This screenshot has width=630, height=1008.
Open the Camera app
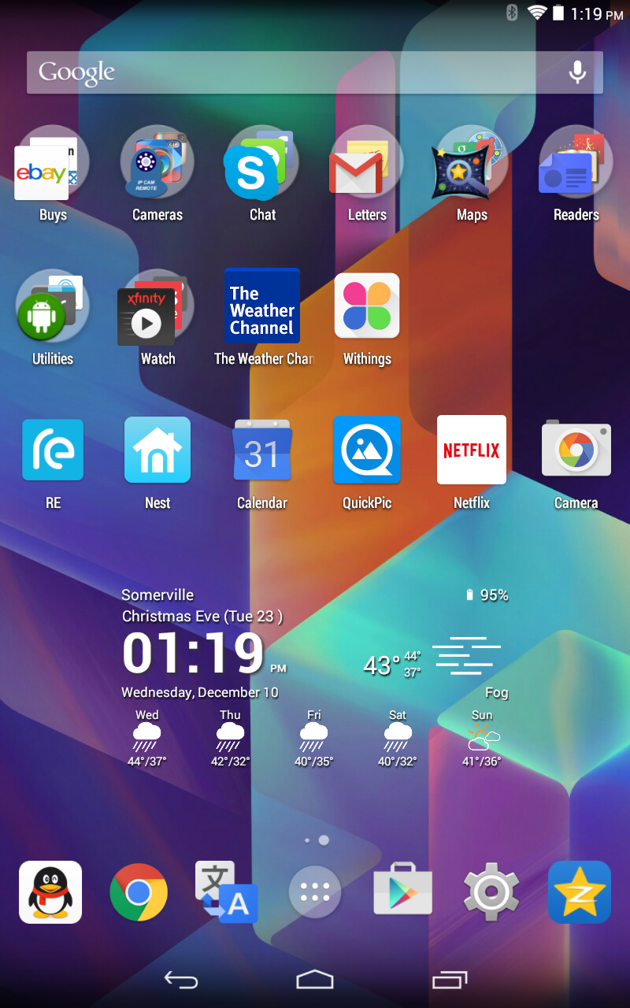576,450
